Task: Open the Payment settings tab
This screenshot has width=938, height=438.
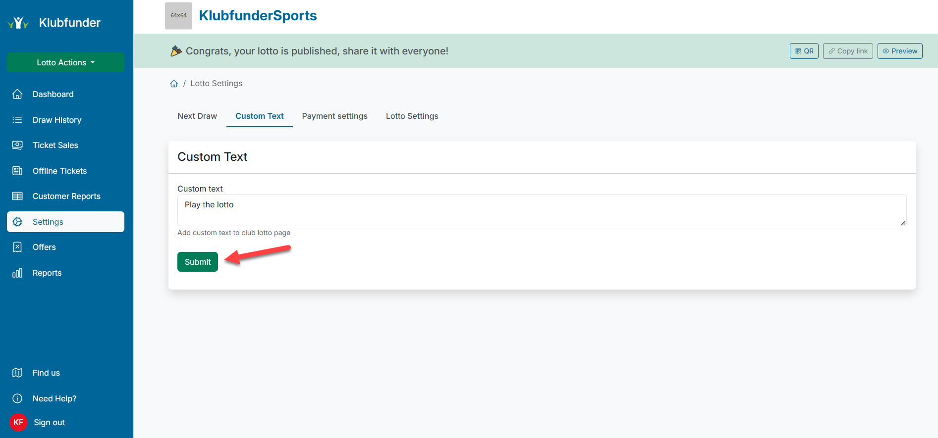Action: [334, 116]
